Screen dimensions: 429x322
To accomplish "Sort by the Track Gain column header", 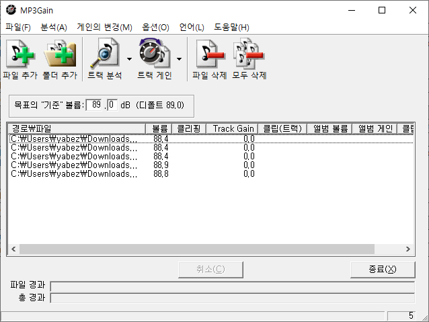I will tap(232, 128).
